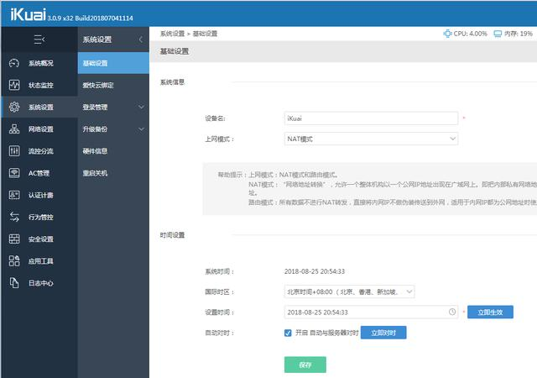Click the 状态监控 monitor icon
Viewport: 537px width, 378px height.
[13, 85]
